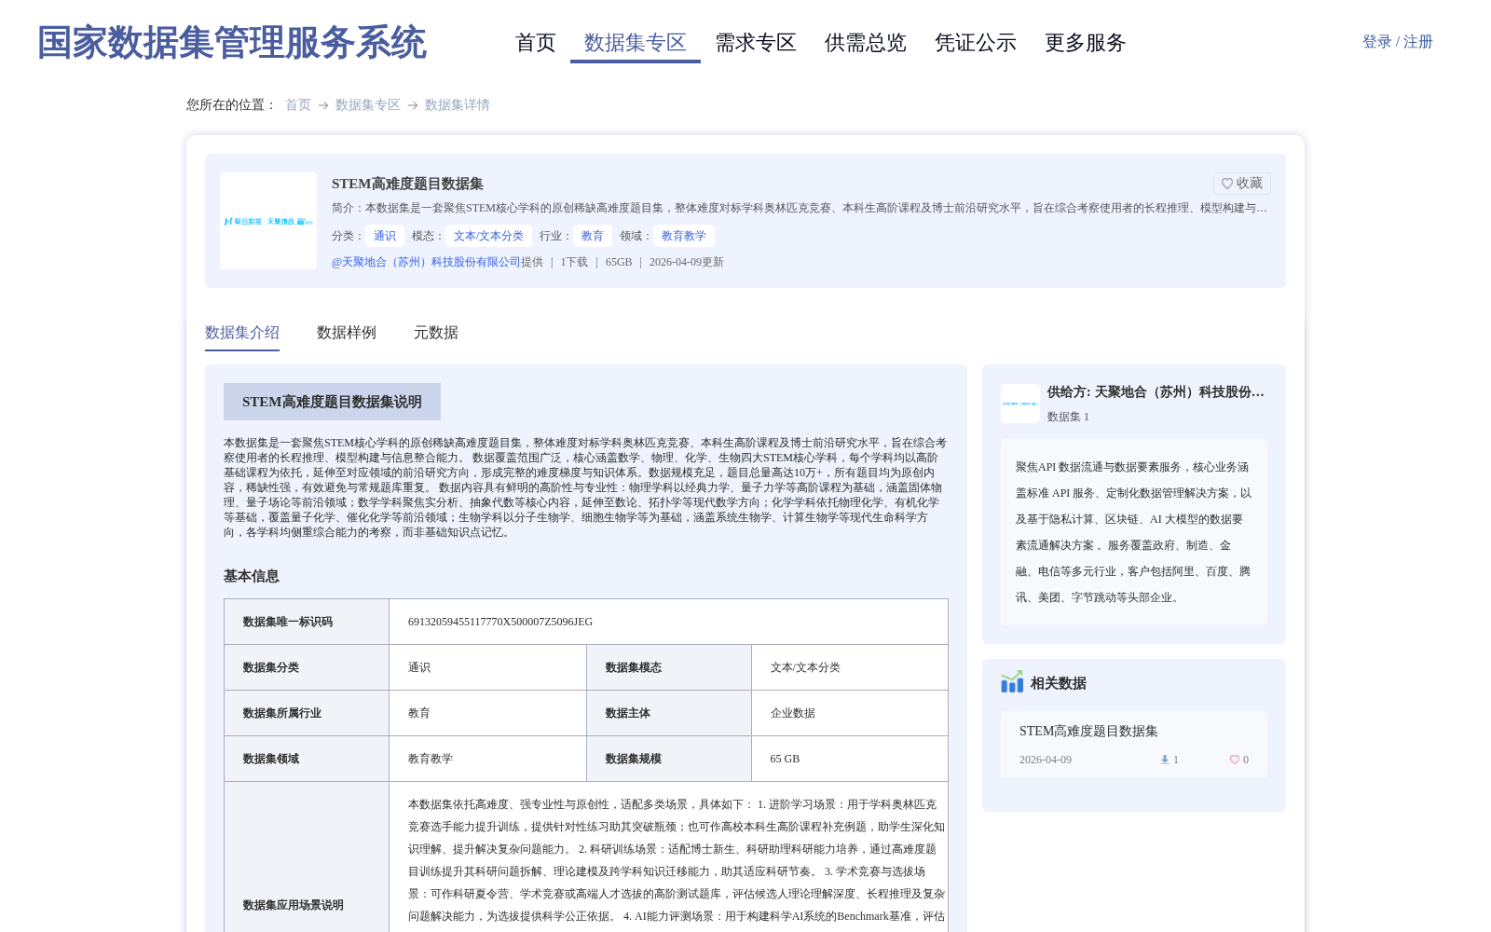Go to 首页 in top navigation

535,43
